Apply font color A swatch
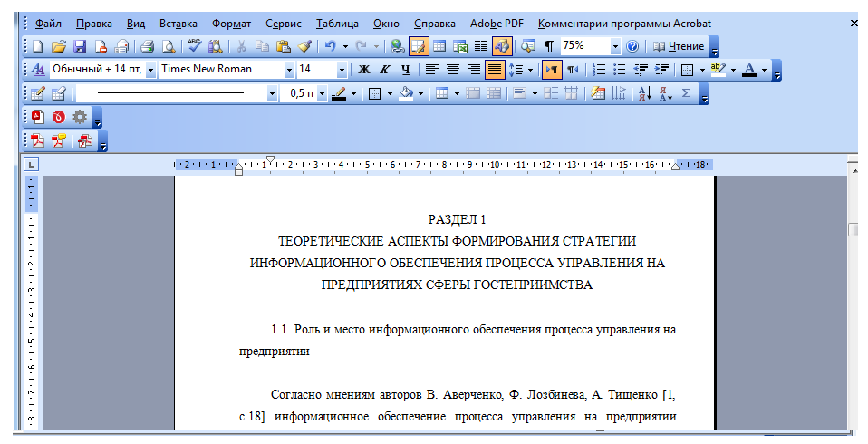Screen dimensions: 868x444 coord(749,70)
